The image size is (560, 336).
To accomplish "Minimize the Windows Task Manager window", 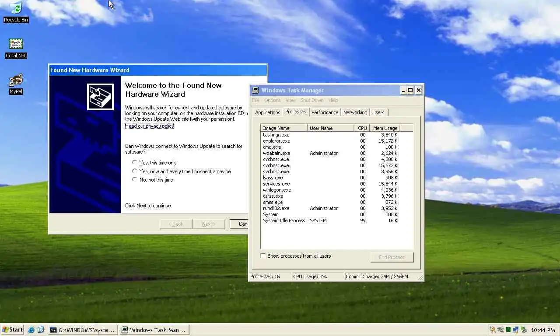I will 403,90.
